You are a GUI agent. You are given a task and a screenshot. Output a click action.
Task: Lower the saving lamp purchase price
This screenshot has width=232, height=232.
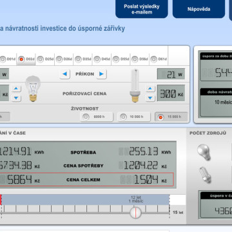coord(150,98)
